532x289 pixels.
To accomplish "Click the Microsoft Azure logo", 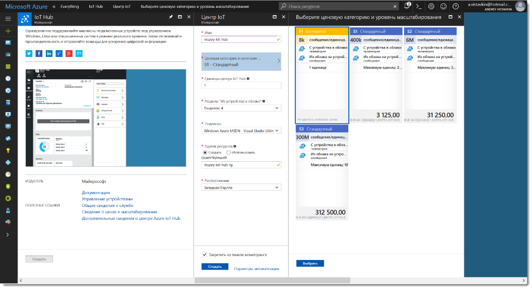I will 26,7.
